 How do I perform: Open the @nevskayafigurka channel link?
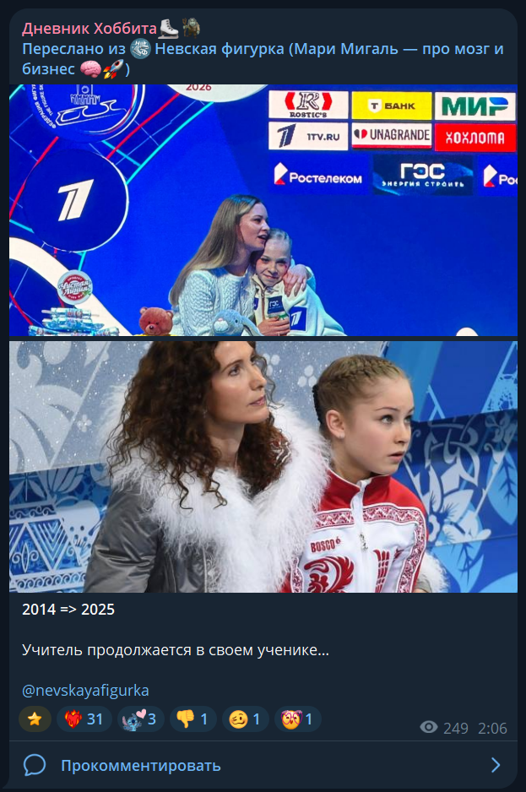85,690
